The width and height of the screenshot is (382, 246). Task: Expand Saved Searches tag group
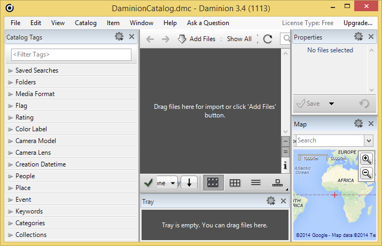(x=10, y=70)
